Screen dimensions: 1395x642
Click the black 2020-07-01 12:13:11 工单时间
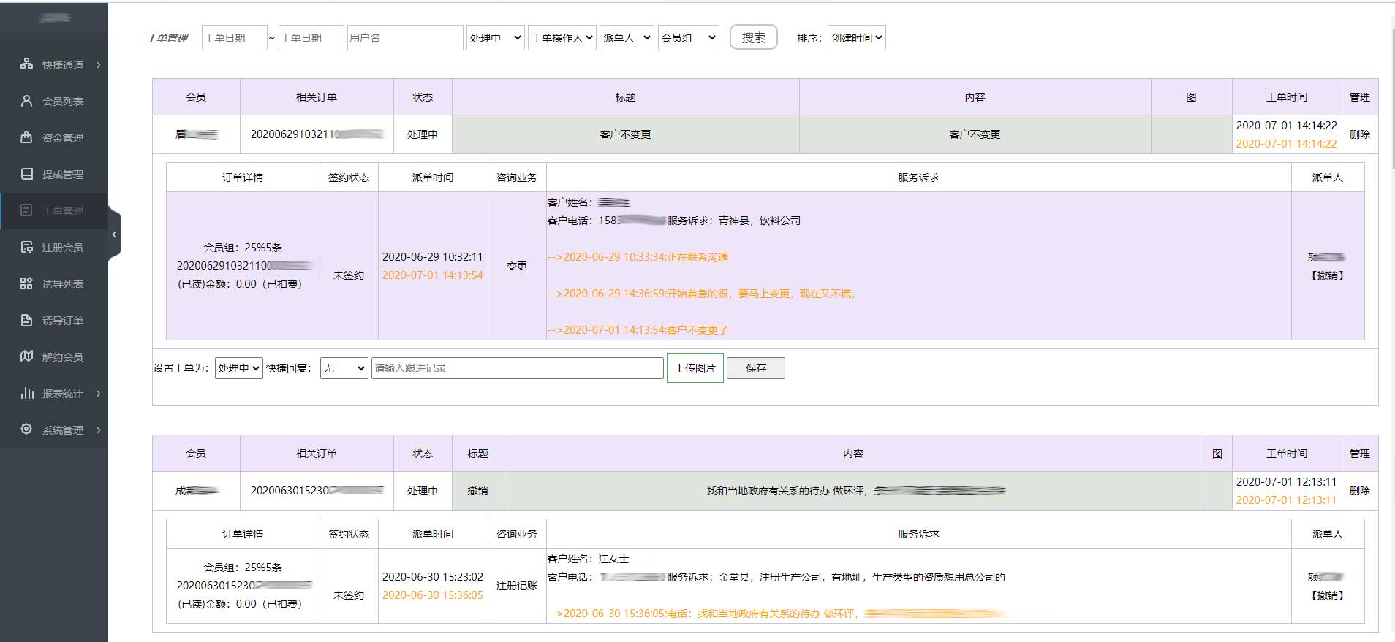1286,482
